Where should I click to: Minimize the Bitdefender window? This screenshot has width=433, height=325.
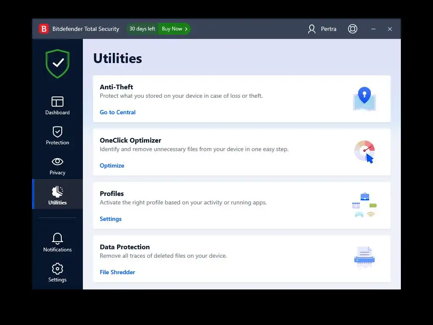[x=373, y=29]
